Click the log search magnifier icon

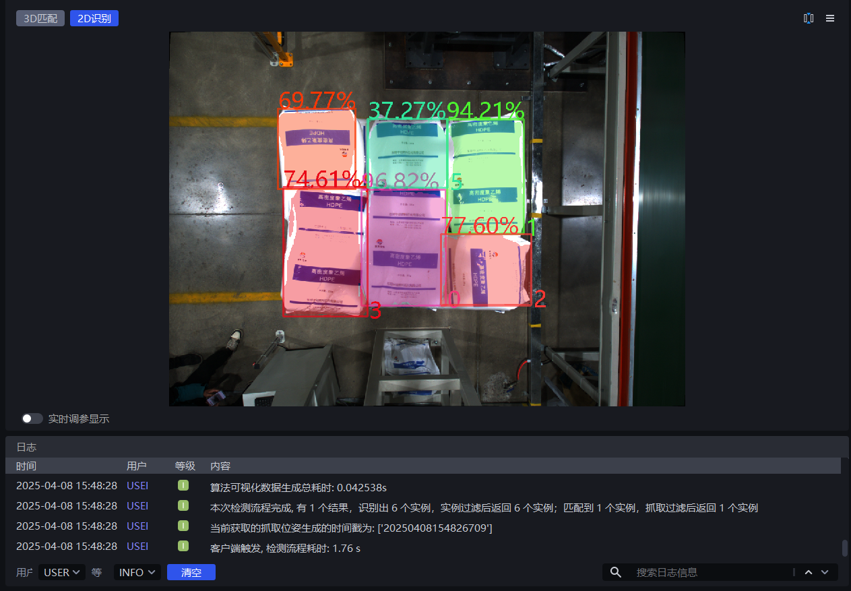pyautogui.click(x=615, y=572)
